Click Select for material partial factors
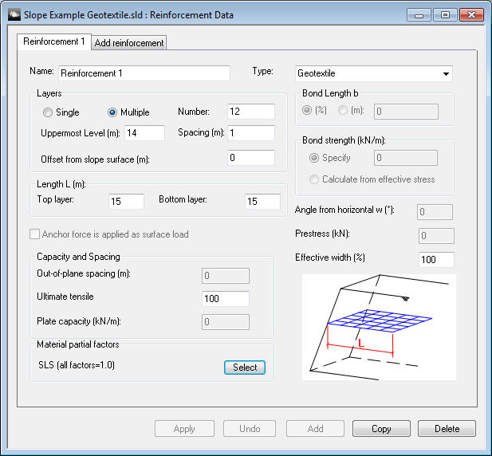Screen dimensions: 492x456 point(245,368)
